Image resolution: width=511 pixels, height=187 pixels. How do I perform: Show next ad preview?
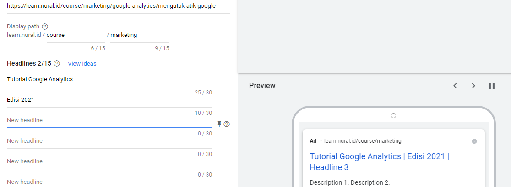tap(473, 86)
